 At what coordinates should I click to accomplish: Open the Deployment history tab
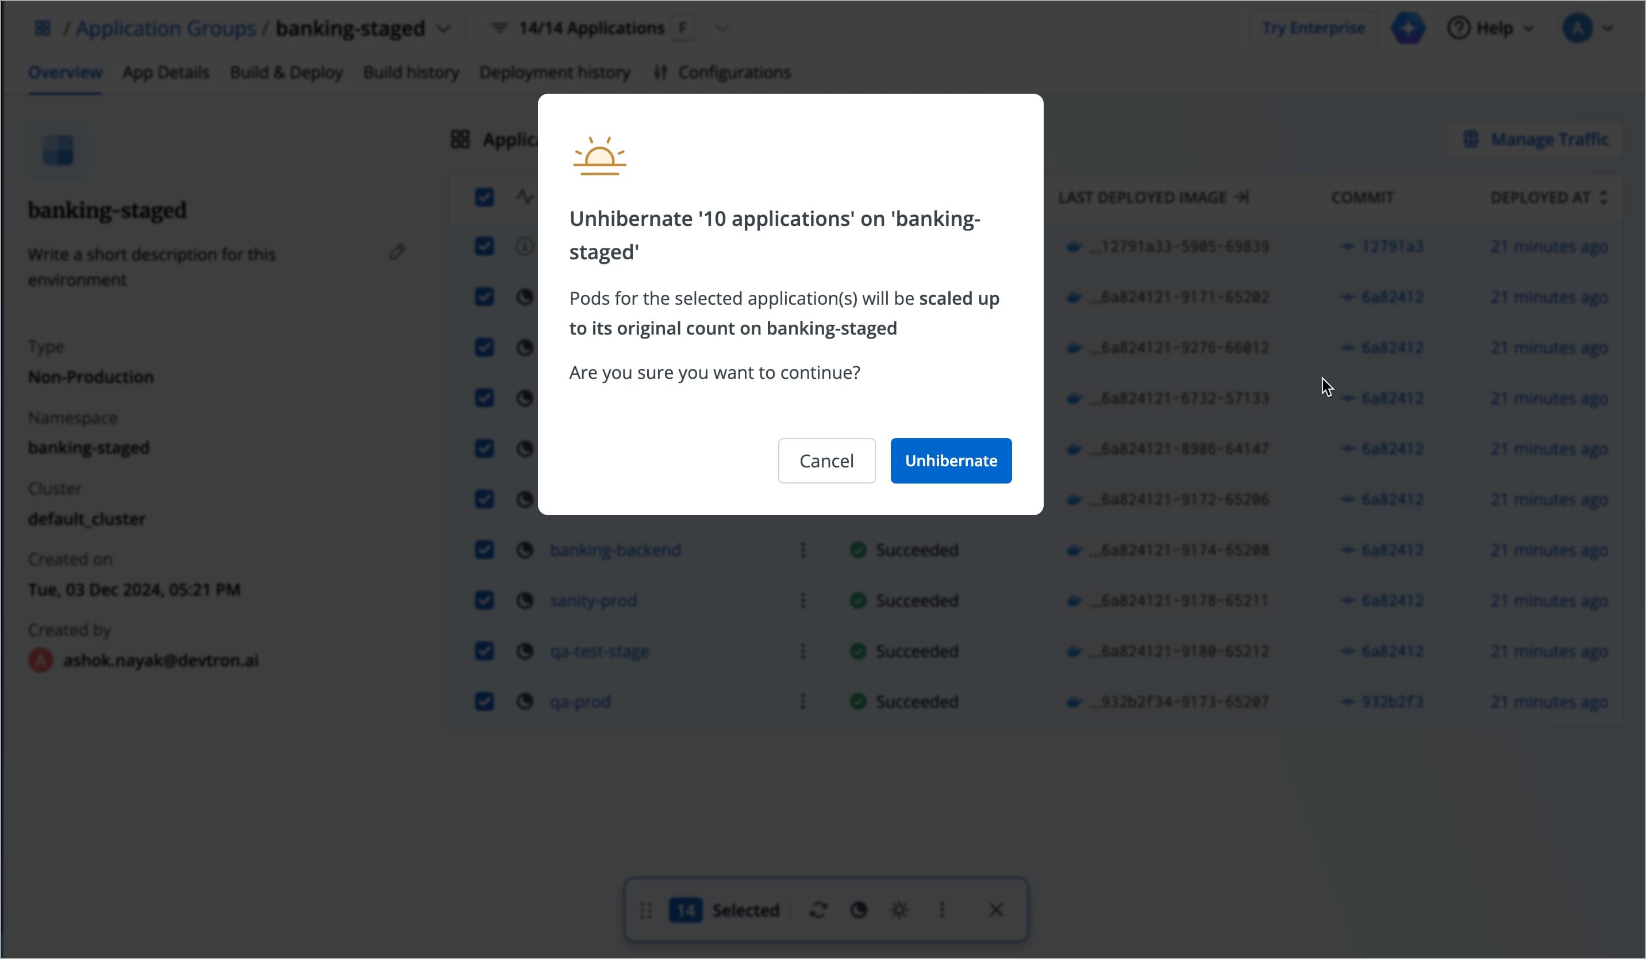tap(555, 72)
